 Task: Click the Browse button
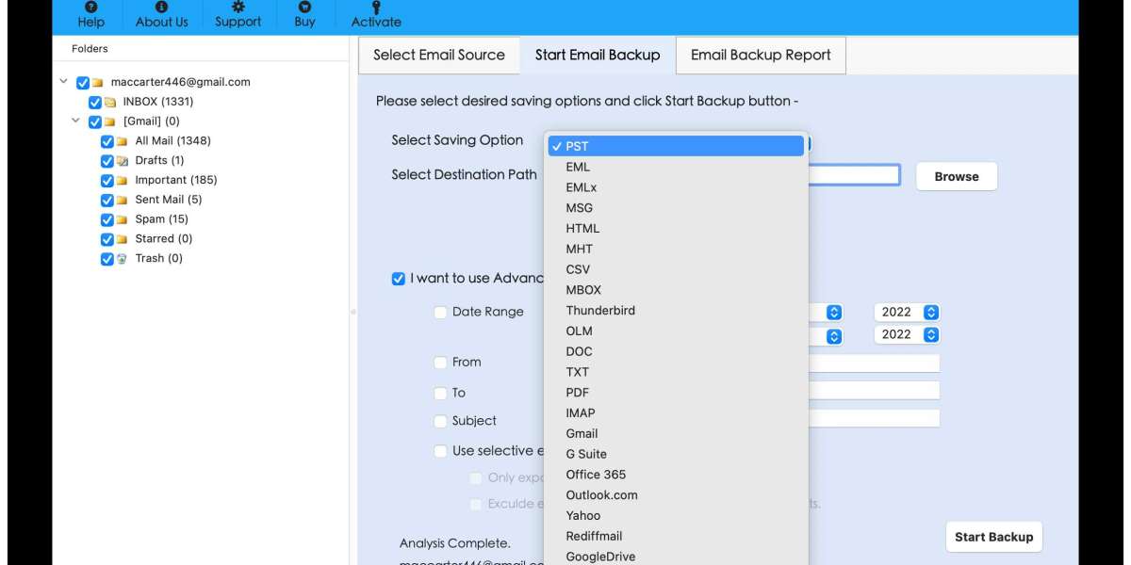pos(956,177)
